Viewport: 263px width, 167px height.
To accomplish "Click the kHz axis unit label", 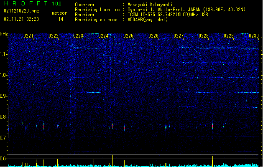I will pos(4,34).
